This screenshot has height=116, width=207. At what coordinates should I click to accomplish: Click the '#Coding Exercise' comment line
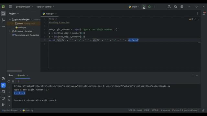coord(59,23)
